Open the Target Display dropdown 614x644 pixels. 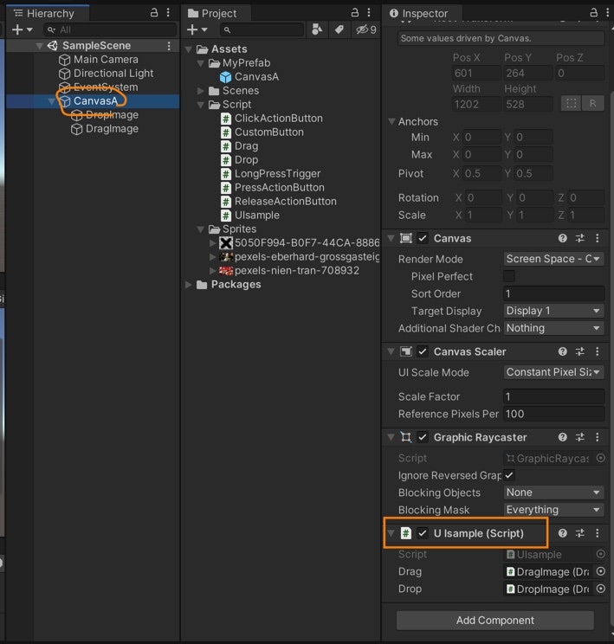click(553, 311)
